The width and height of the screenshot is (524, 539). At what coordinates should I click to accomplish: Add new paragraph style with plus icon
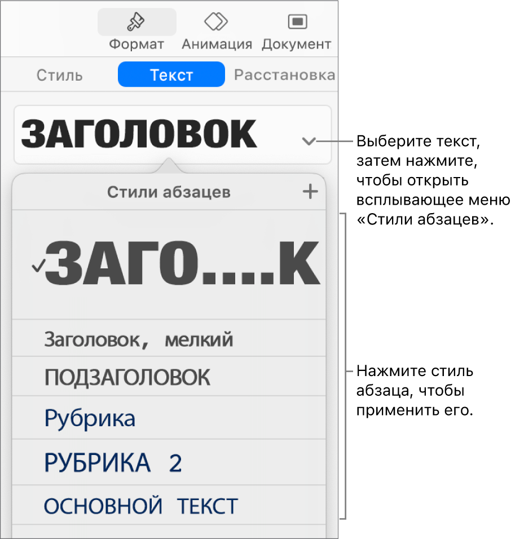[x=310, y=192]
